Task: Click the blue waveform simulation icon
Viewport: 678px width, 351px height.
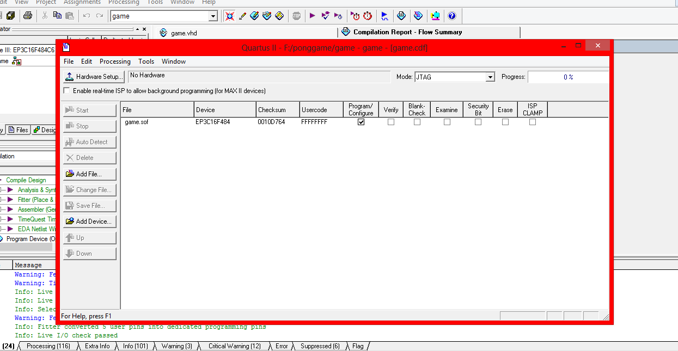Action: [x=384, y=16]
